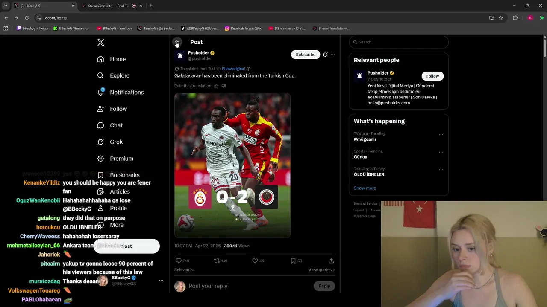Click the Follow people sidebar icon
This screenshot has height=307, width=547.
point(100,109)
